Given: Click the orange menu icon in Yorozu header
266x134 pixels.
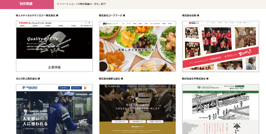Looking at the screenshot, I should (x=85, y=87).
